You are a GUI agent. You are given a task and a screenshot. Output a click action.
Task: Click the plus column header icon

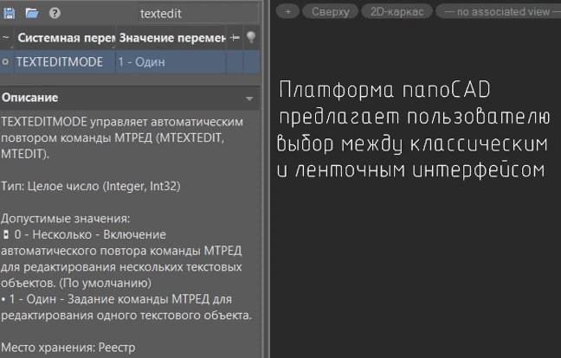pos(235,37)
